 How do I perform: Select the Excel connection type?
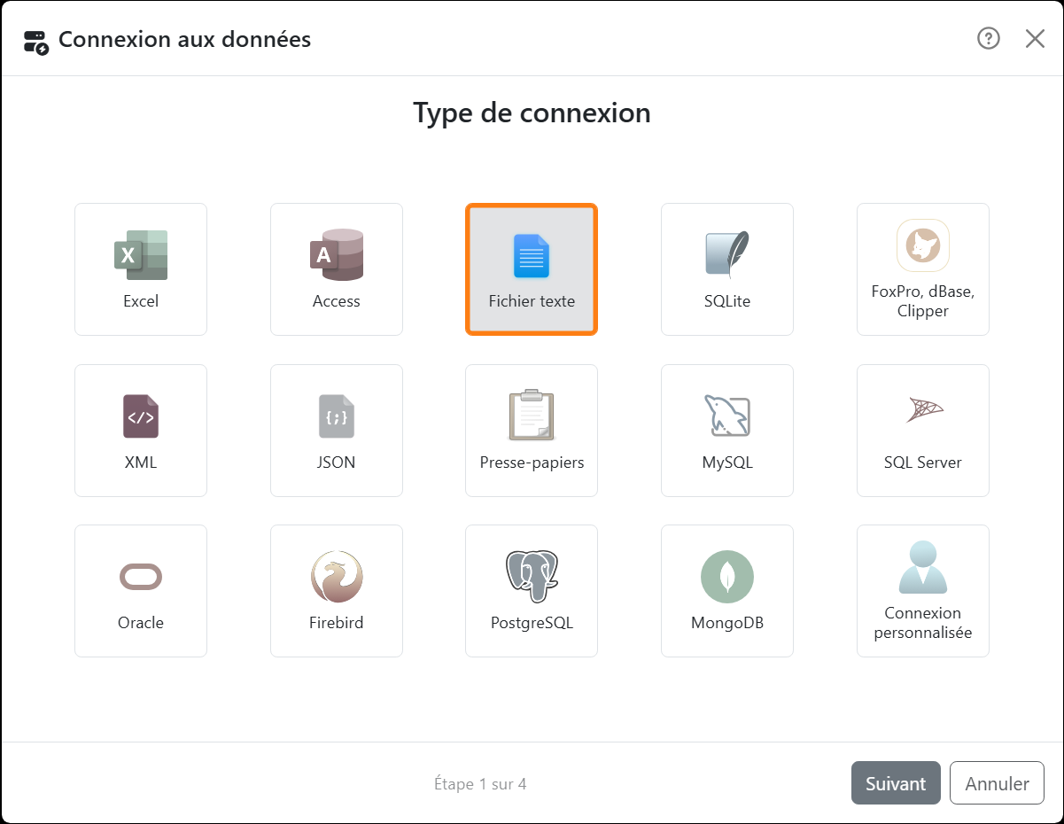click(x=141, y=269)
